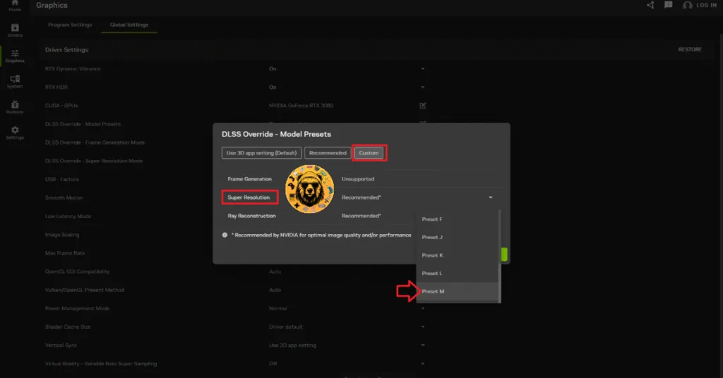Screen dimensions: 723x378
Task: Switch to Program Settings tab
Action: click(x=70, y=25)
